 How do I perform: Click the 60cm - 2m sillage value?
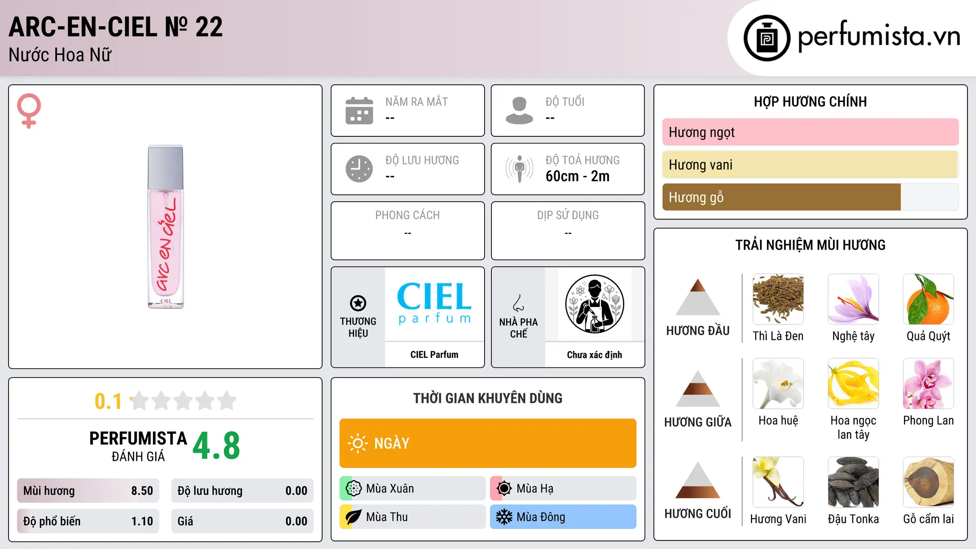[x=578, y=176]
